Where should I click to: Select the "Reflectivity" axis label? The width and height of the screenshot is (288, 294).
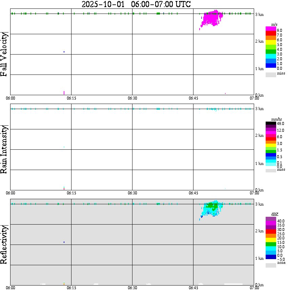tap(4, 245)
